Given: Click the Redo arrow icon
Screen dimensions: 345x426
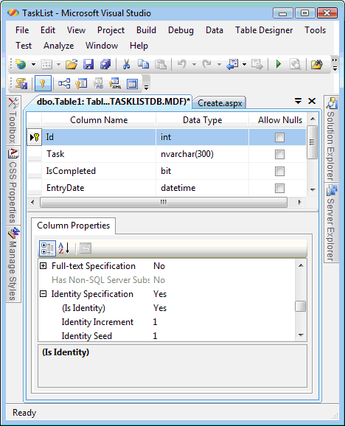Looking at the screenshot, I should (x=207, y=64).
